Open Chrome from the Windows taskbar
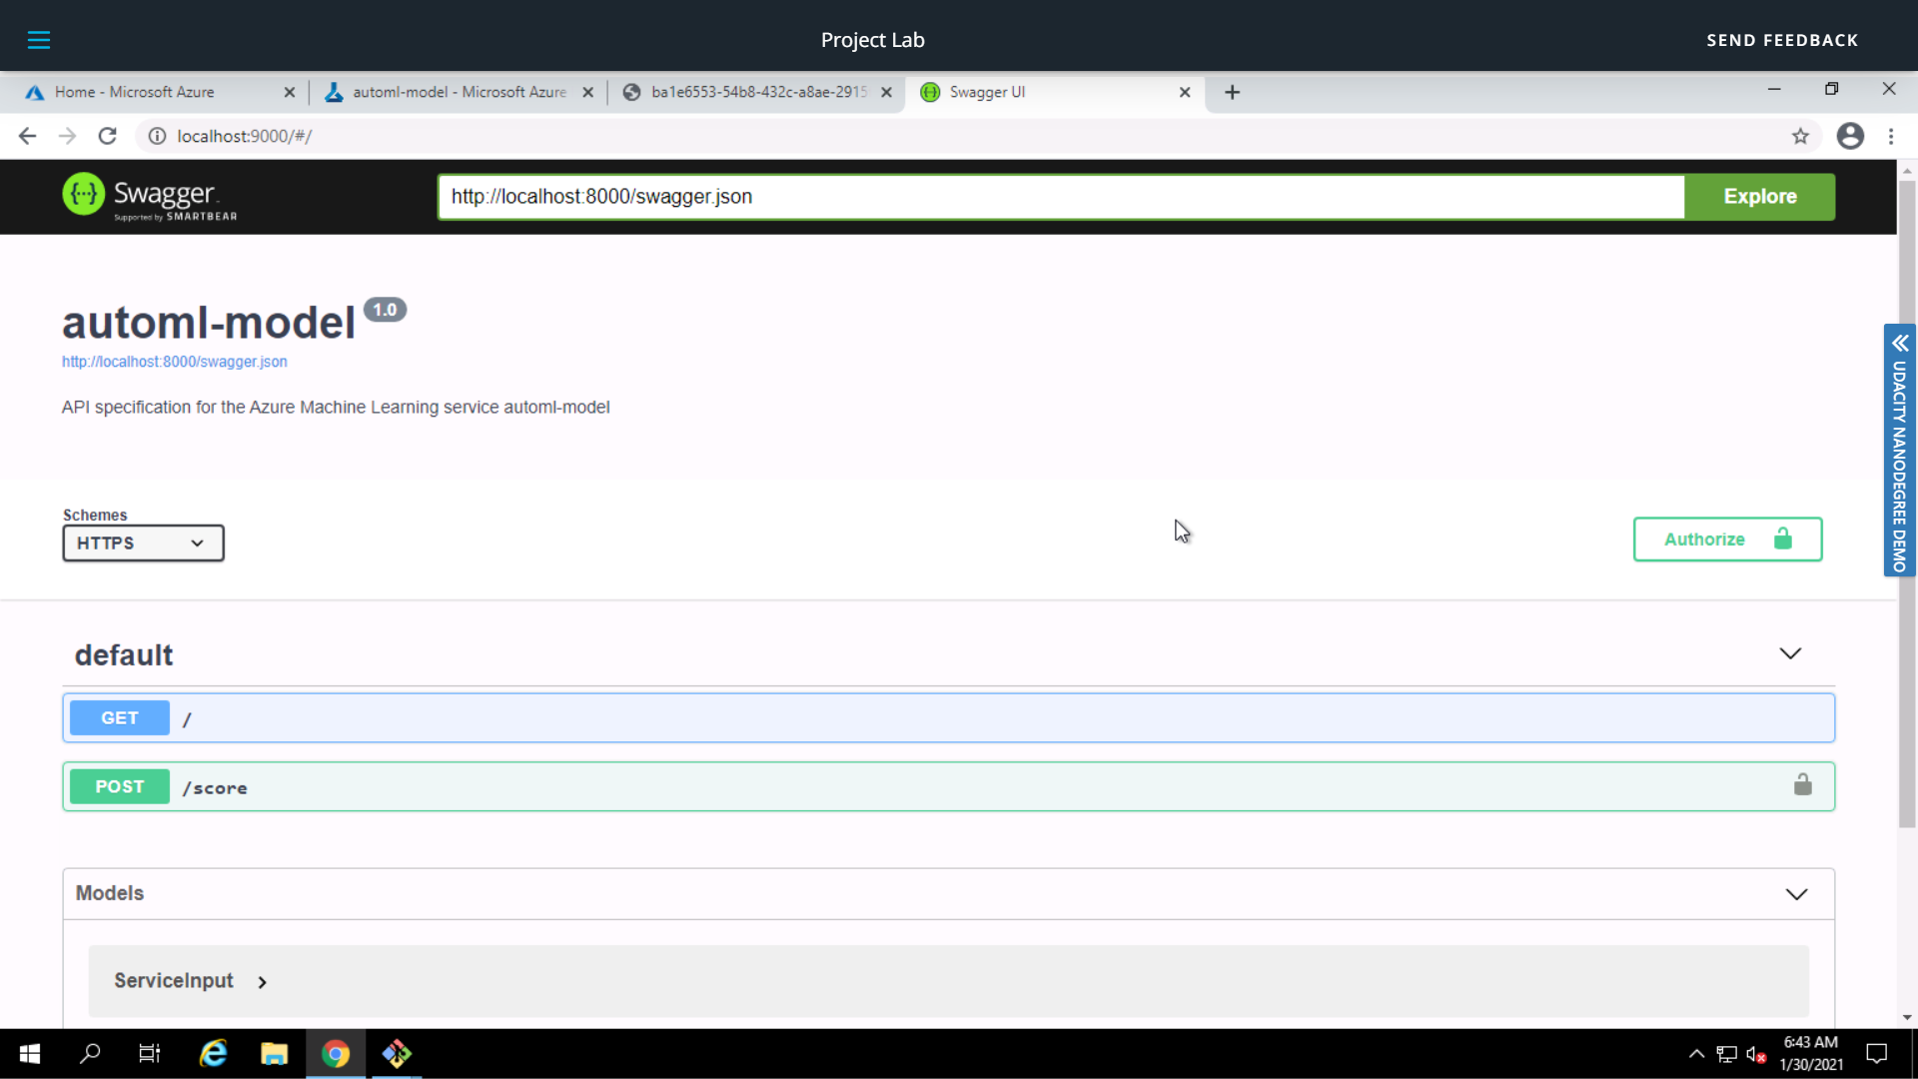Image resolution: width=1918 pixels, height=1079 pixels. point(336,1053)
